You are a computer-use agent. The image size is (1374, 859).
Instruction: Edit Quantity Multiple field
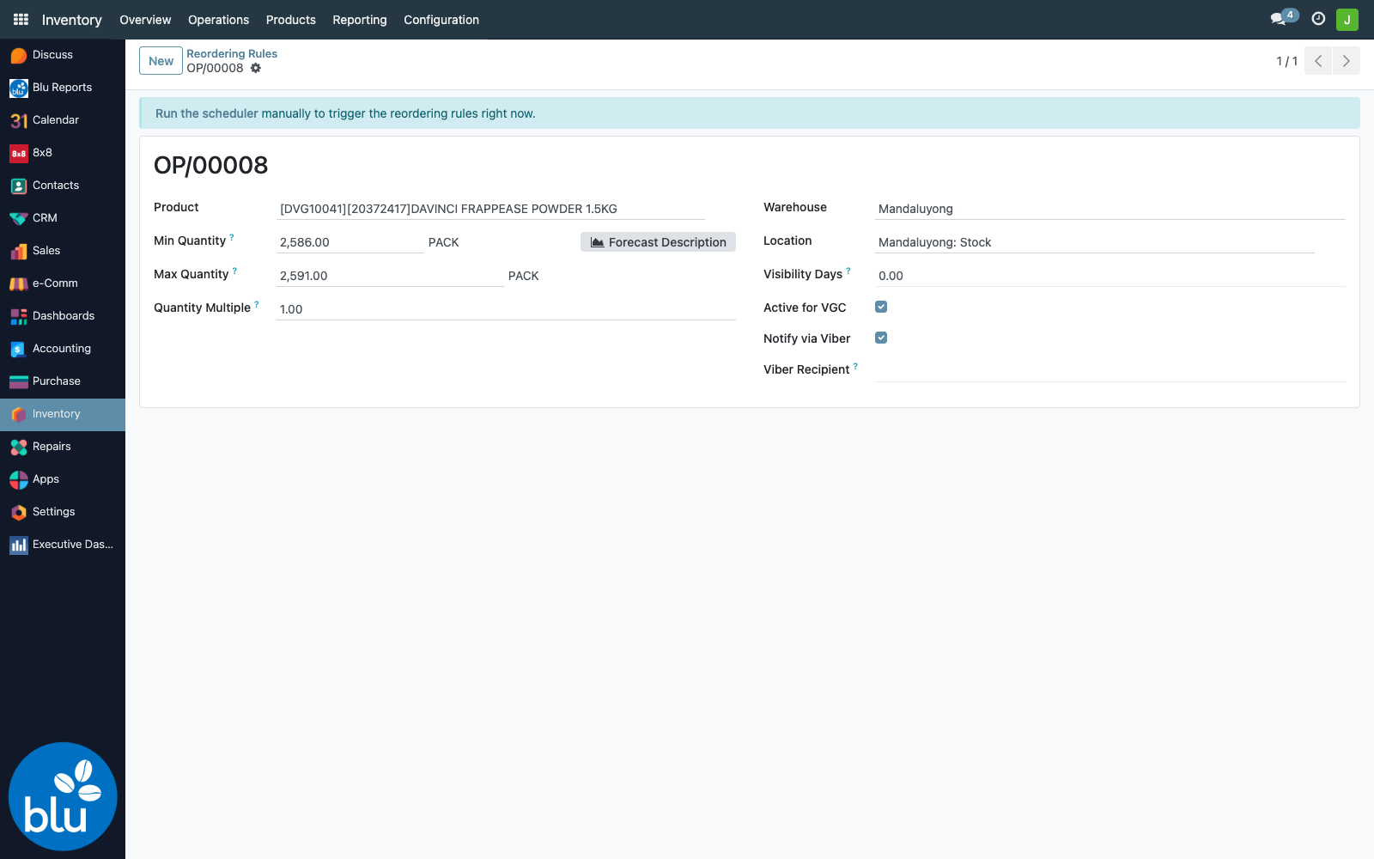click(506, 309)
